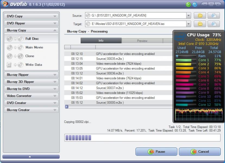
Task: Expand the Video Converter section
Action: click(31, 96)
